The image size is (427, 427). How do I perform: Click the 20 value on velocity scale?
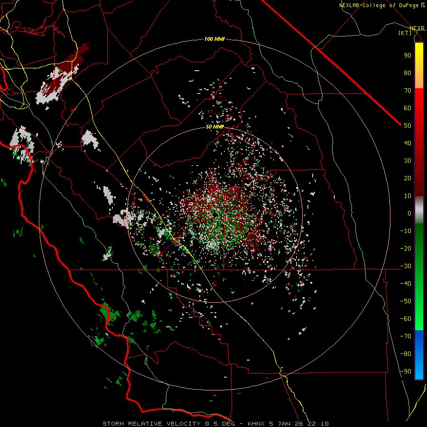408,178
